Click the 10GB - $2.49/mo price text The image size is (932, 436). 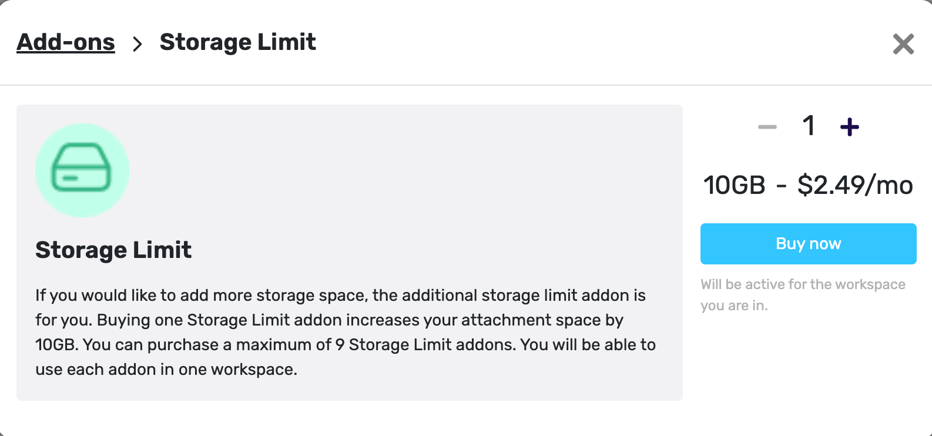[x=808, y=185]
